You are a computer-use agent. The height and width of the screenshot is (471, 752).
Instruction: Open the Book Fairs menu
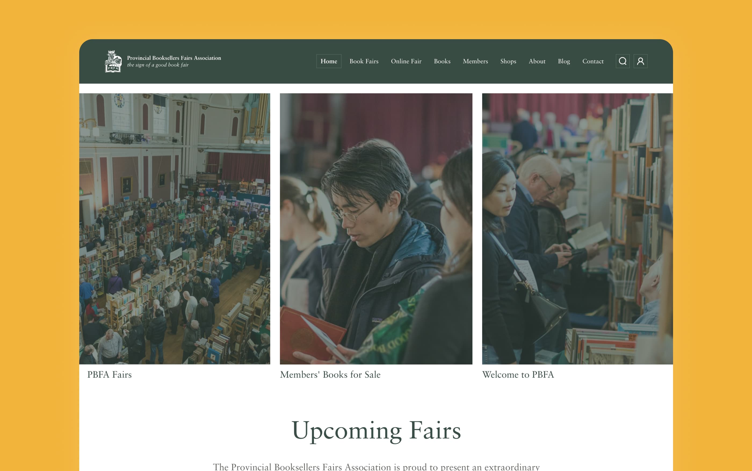click(x=364, y=61)
